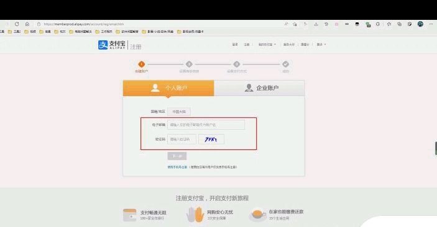Viewport: 437px width, 227px height.
Task: Click the 使用手机号注册 link
Action: point(177,167)
